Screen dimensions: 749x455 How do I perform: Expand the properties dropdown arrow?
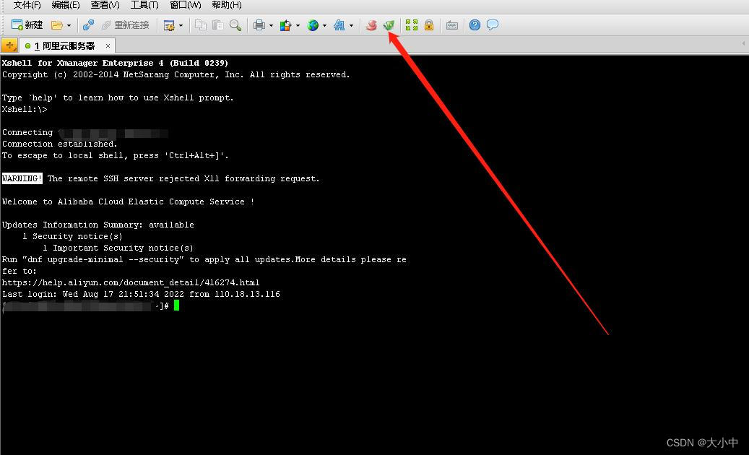tap(181, 25)
